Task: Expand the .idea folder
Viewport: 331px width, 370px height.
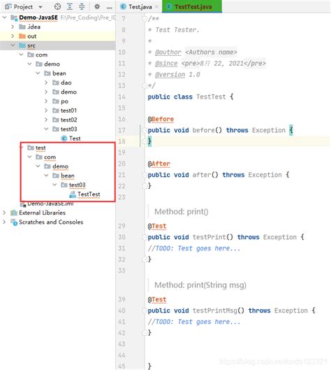Action: [x=13, y=27]
